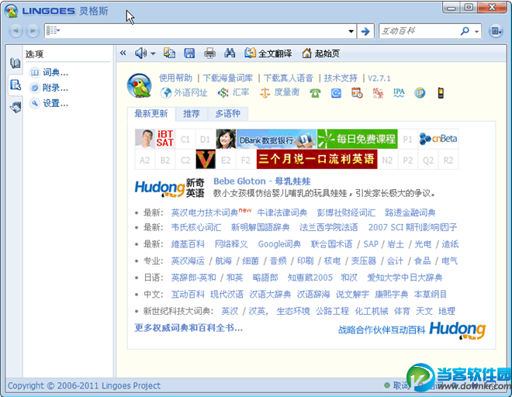Open the 維基百科 link
The height and width of the screenshot is (397, 512).
tap(188, 244)
